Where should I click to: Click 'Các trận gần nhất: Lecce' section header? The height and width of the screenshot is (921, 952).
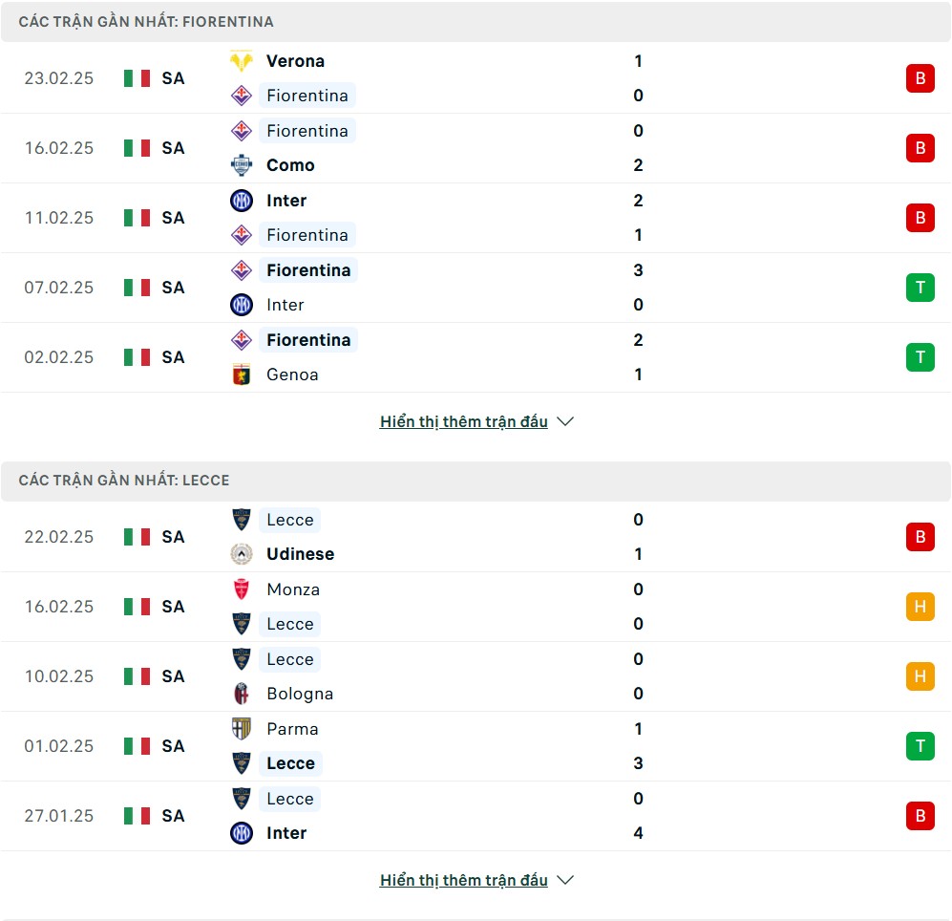tap(124, 481)
